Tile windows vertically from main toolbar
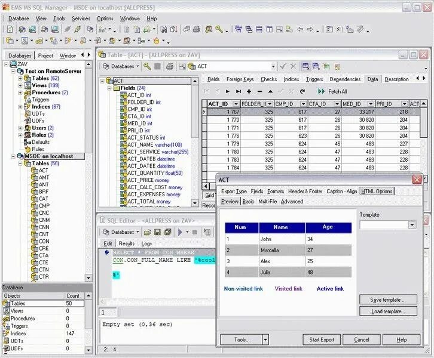The image size is (434, 358). 270,29
